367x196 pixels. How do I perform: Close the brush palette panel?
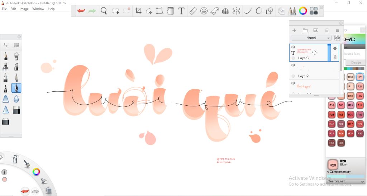click(x=19, y=37)
